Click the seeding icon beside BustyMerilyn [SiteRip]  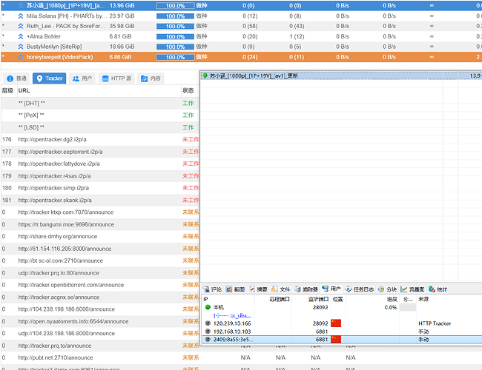coord(21,46)
